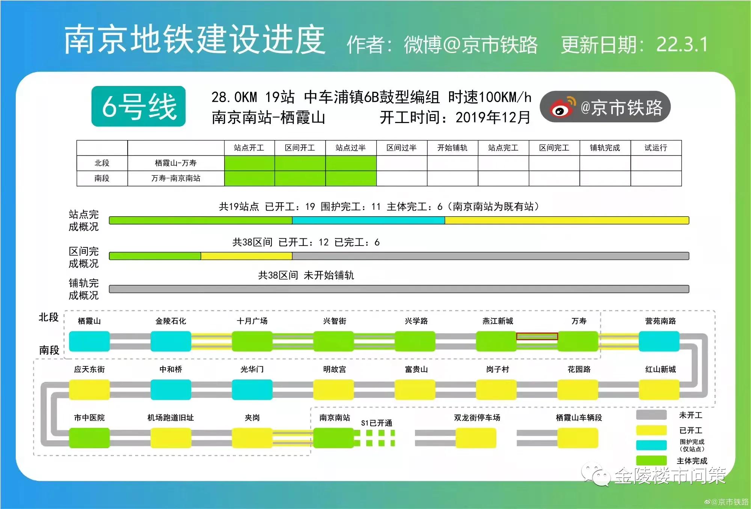Toggle the 区间开工 cell for 南段 row
Image resolution: width=751 pixels, height=509 pixels.
pos(300,179)
